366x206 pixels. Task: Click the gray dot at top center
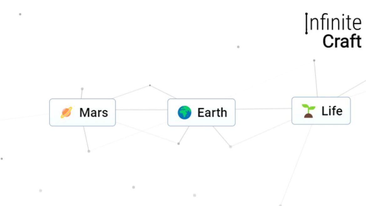(x=238, y=47)
